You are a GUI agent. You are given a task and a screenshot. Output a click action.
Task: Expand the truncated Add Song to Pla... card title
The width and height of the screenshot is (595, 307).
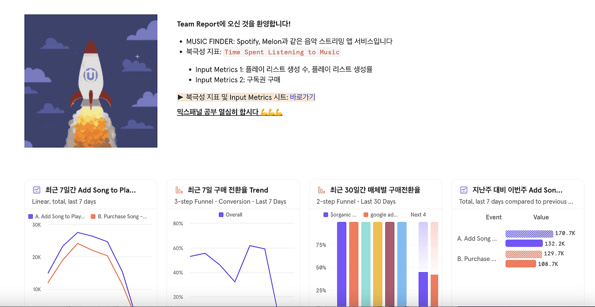[x=90, y=190]
